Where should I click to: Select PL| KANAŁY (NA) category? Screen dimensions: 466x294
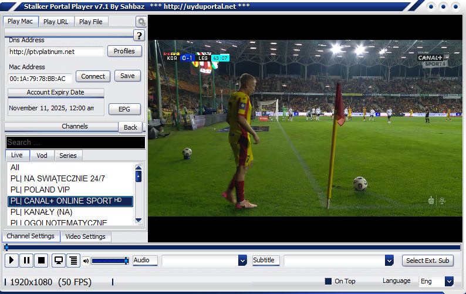pos(70,212)
